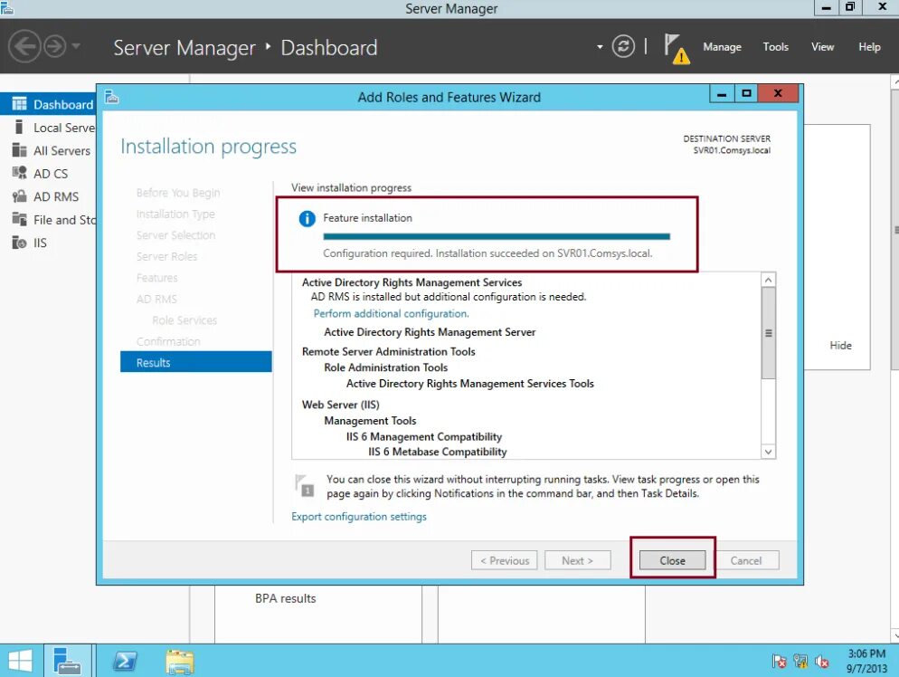The width and height of the screenshot is (899, 677).
Task: Click the Action Center flag tray icon
Action: [780, 662]
